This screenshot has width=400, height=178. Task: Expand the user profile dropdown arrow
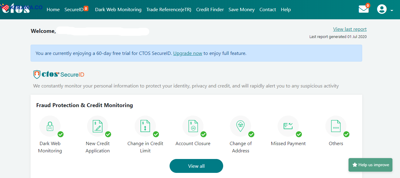(x=392, y=11)
